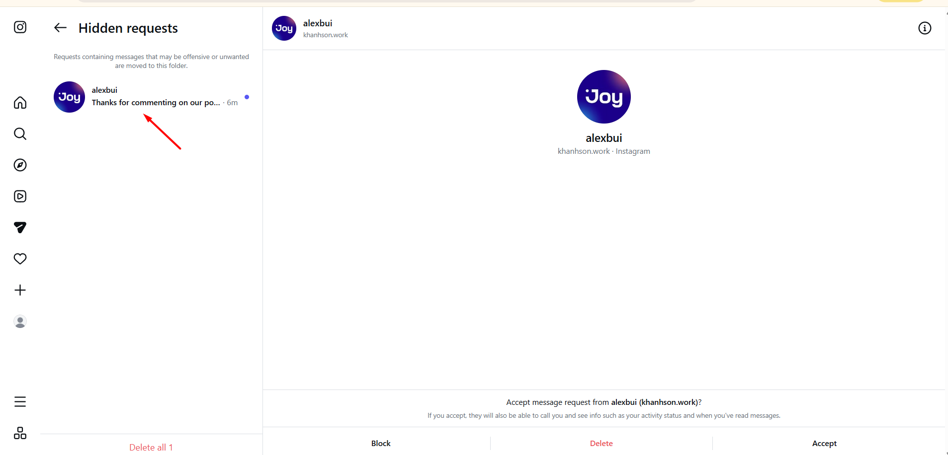Open Notifications heart icon
This screenshot has width=948, height=455.
20,259
